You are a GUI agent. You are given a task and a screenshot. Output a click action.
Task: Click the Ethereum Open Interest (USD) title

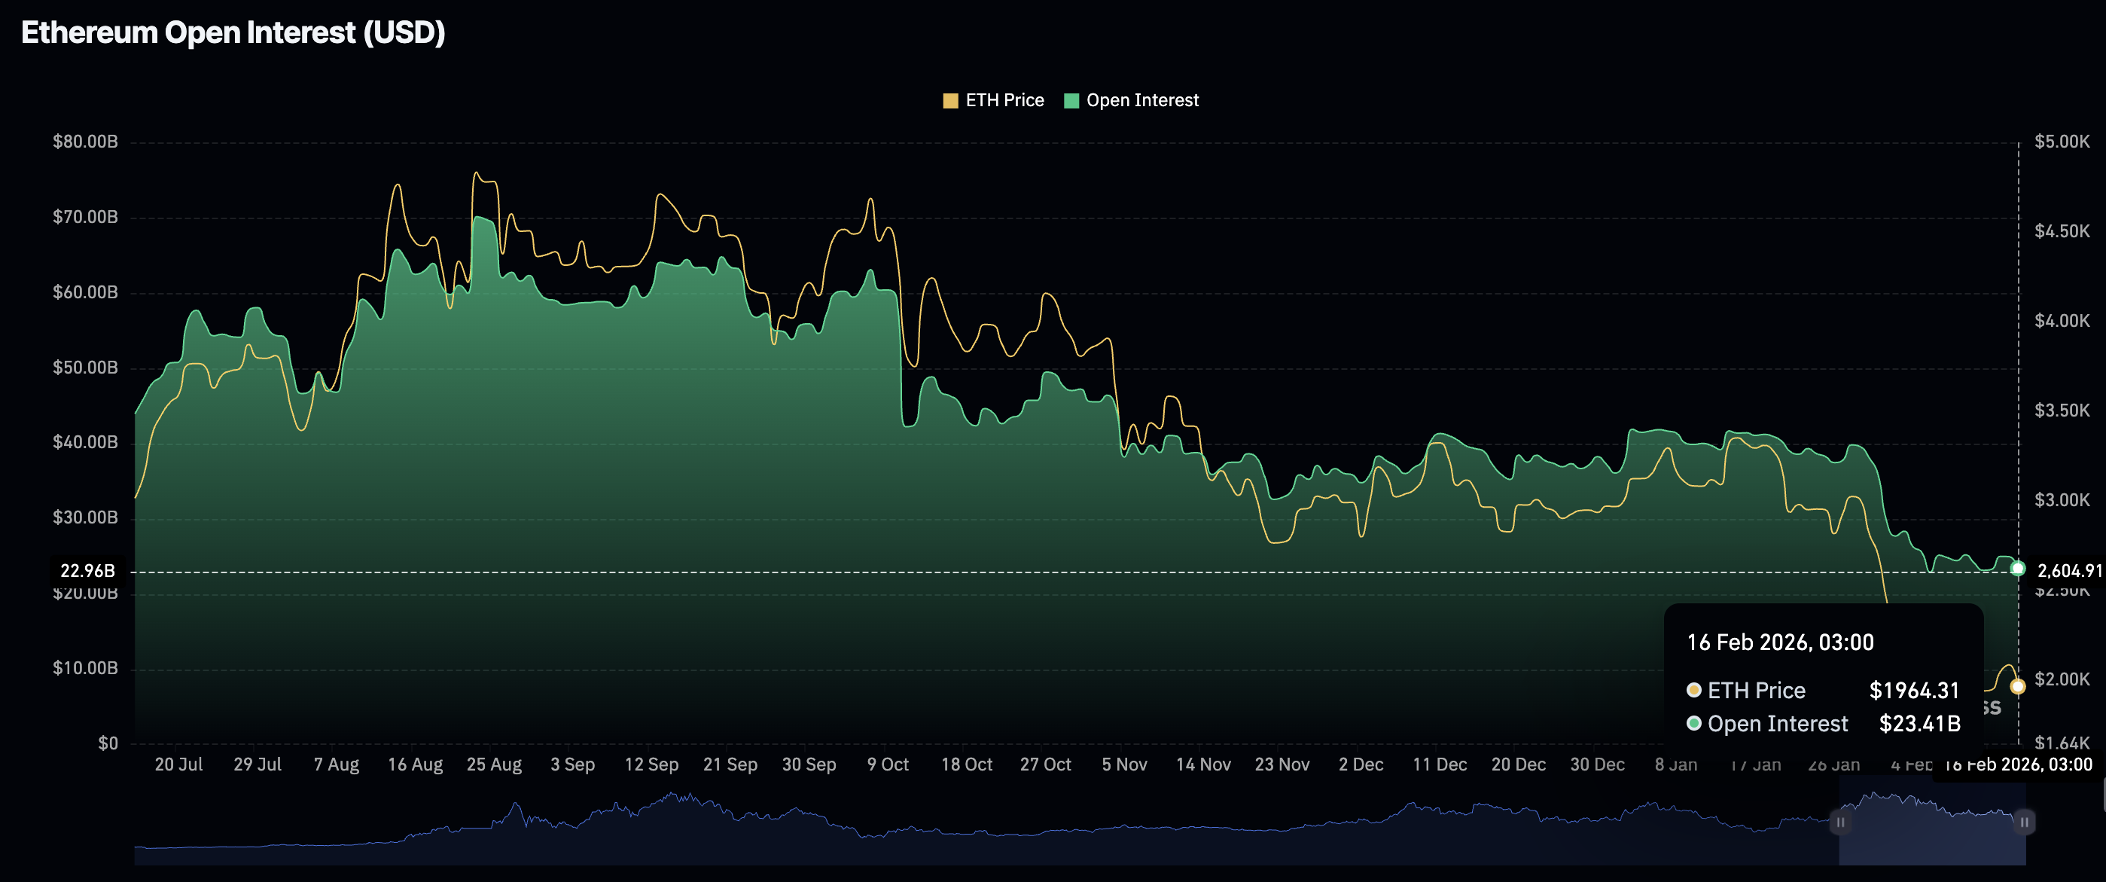pos(233,32)
